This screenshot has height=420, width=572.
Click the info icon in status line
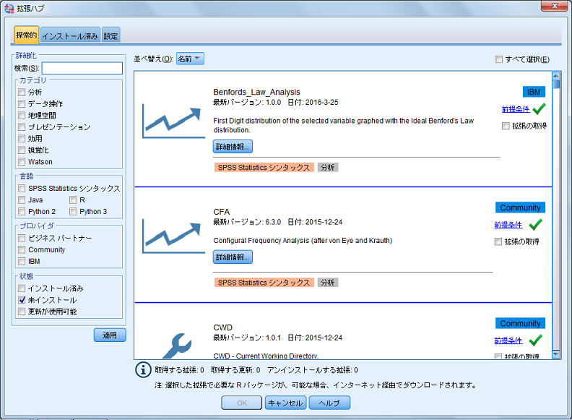click(x=144, y=370)
